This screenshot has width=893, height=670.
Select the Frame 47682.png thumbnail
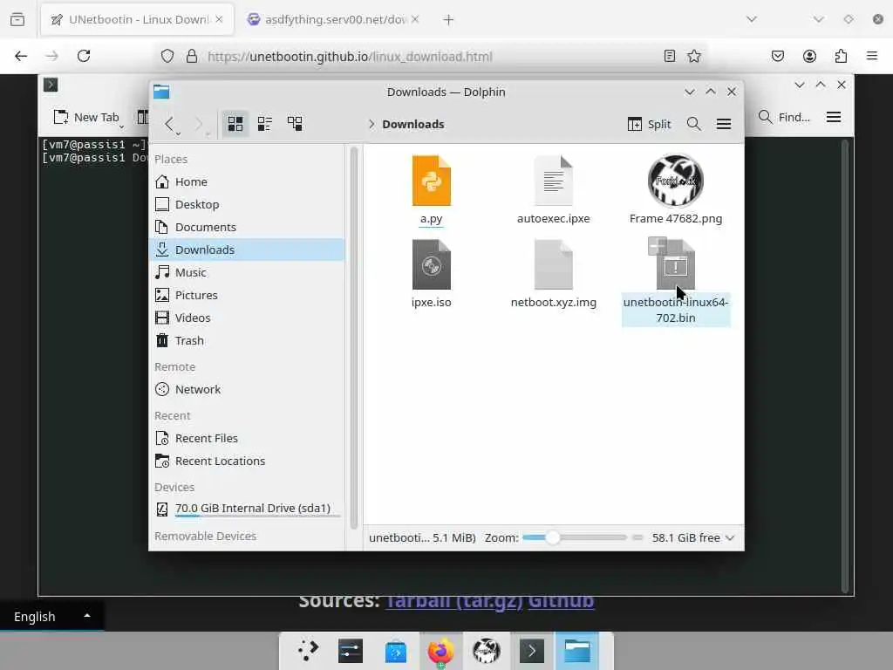tap(676, 181)
